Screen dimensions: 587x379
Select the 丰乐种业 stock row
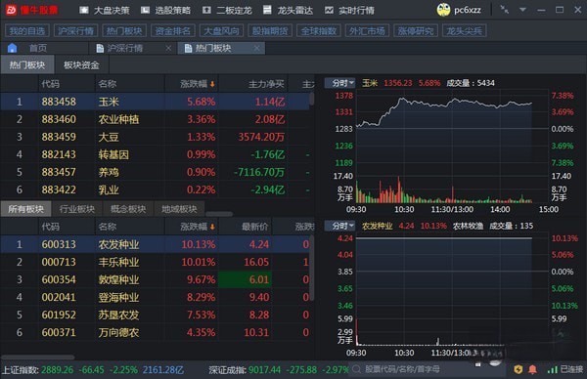(x=155, y=262)
